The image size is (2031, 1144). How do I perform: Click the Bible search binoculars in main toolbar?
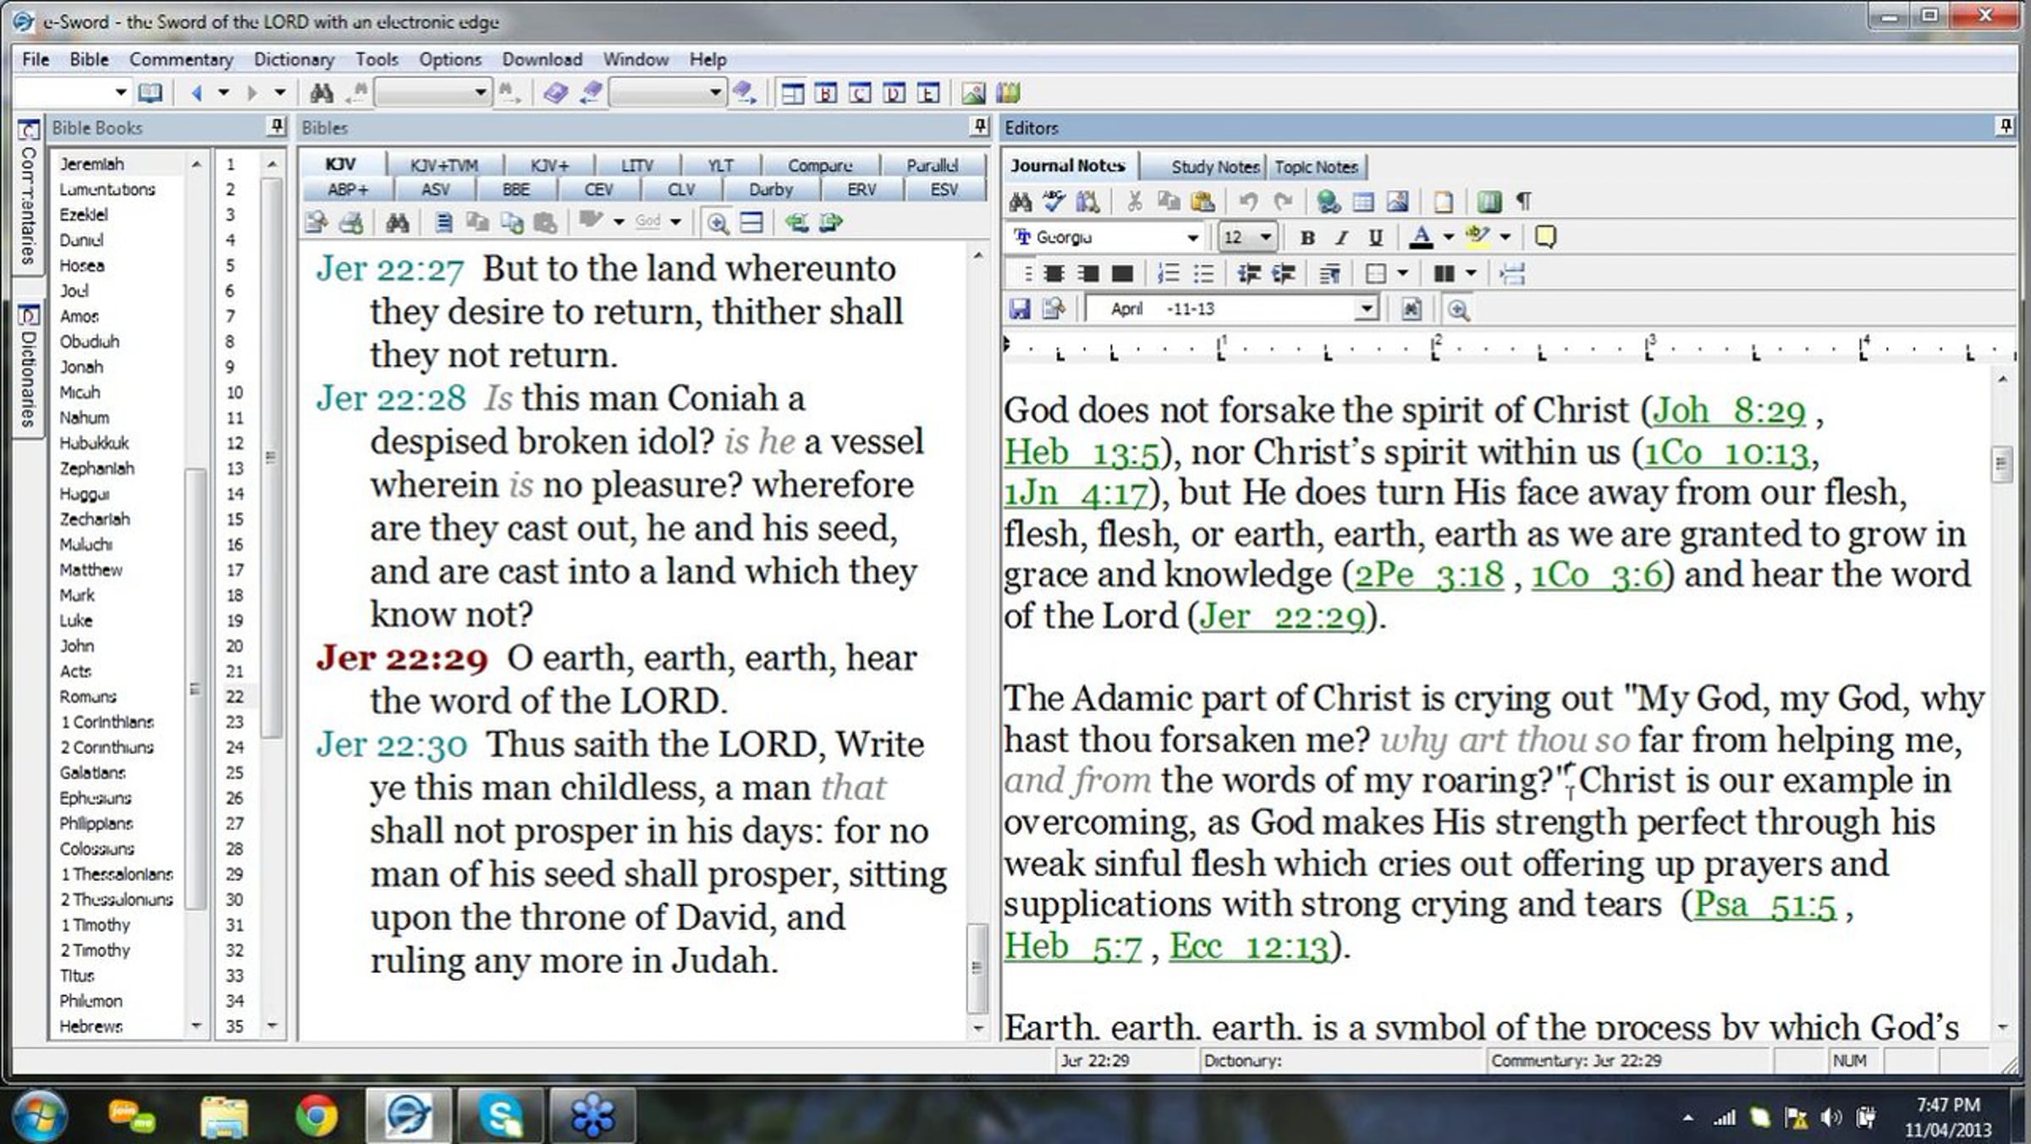322,93
